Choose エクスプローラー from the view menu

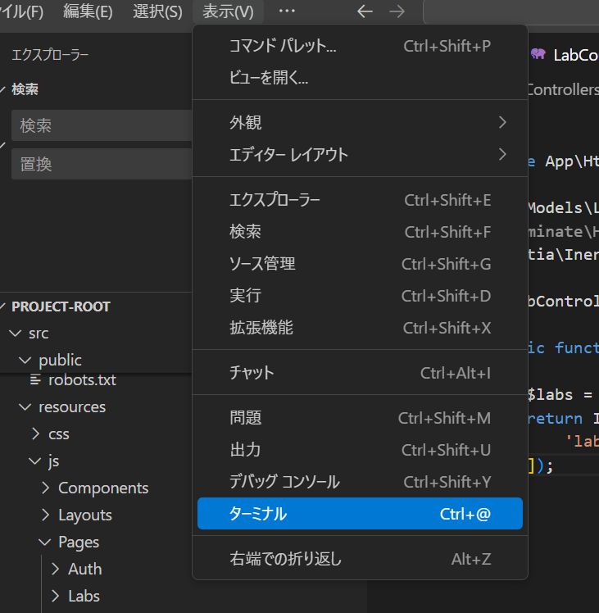pyautogui.click(x=360, y=200)
